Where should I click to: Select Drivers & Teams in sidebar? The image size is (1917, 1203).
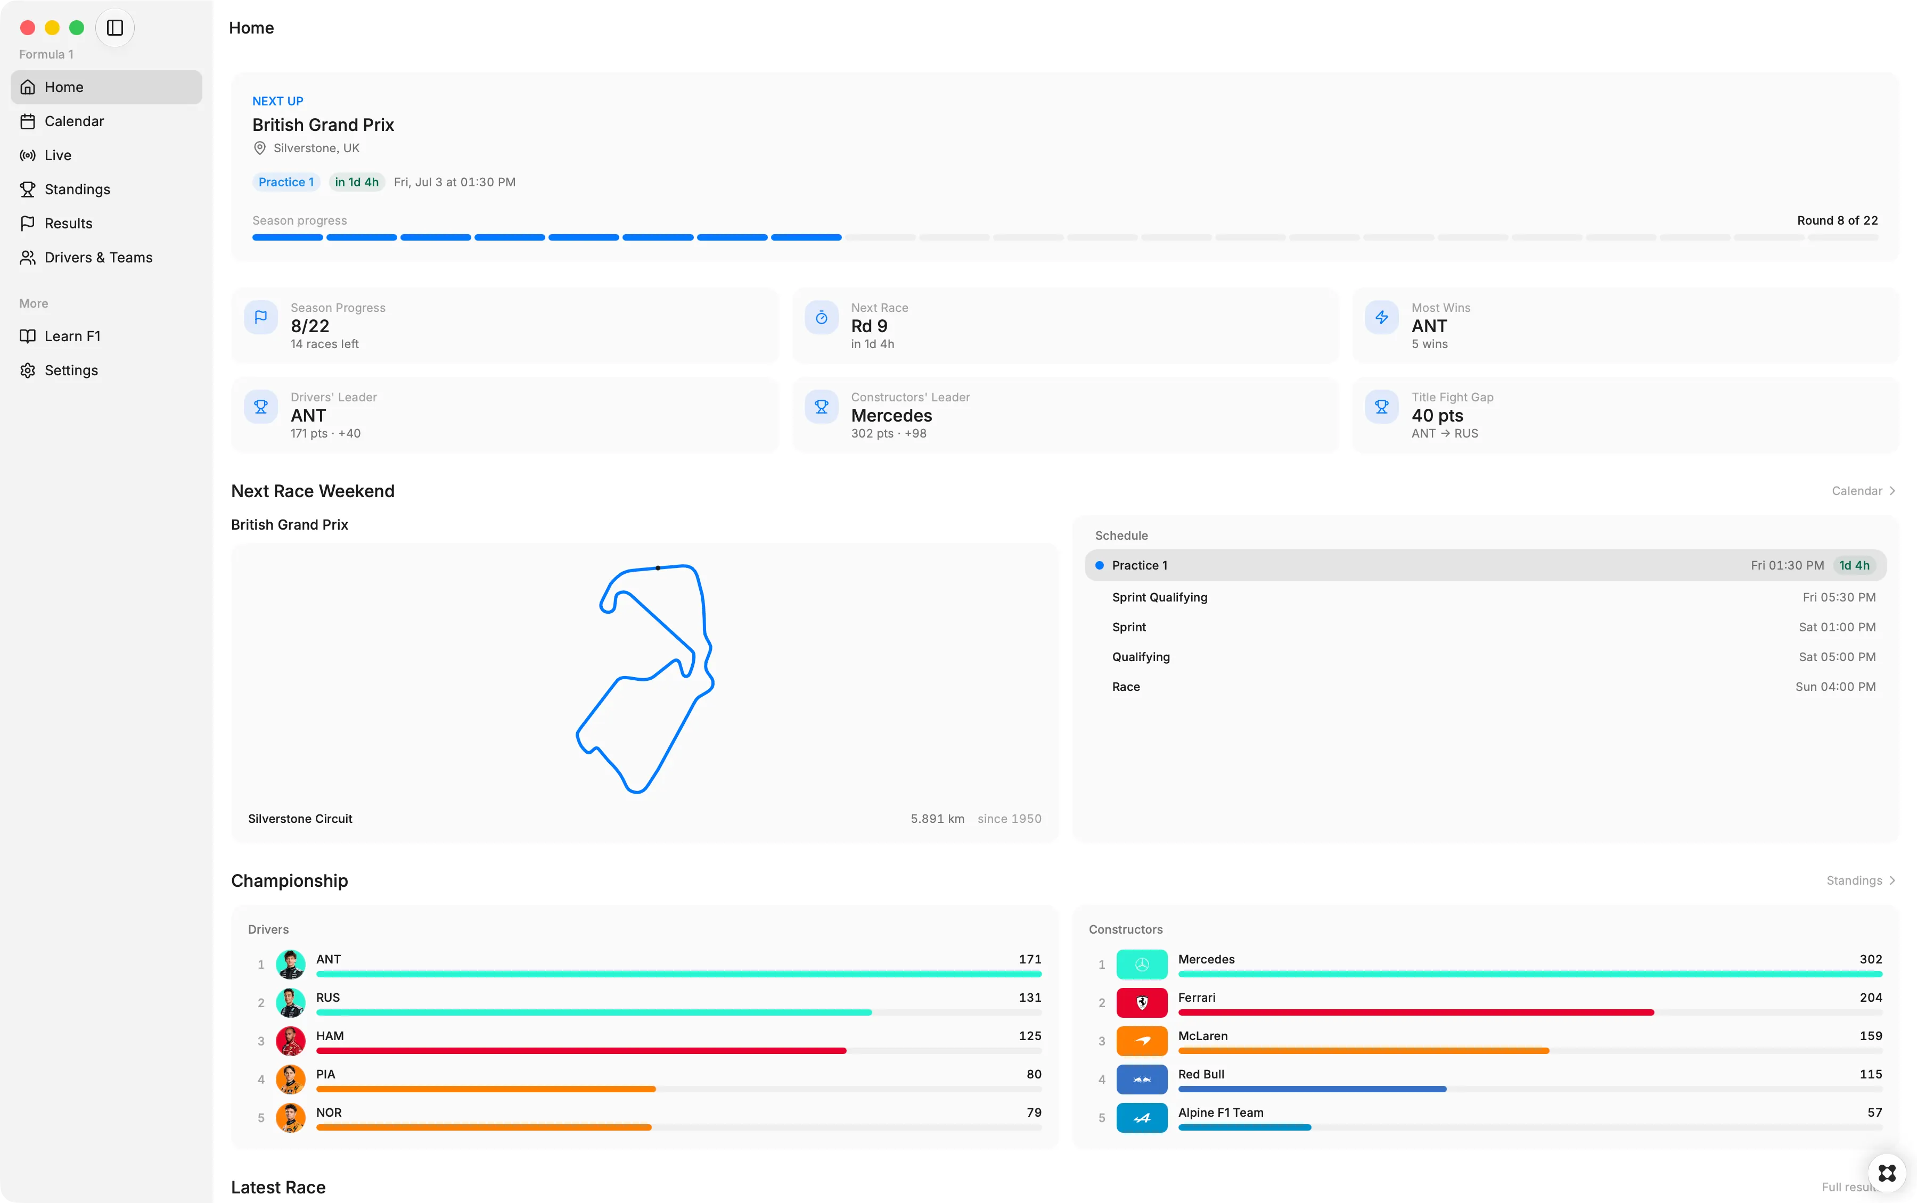point(106,257)
